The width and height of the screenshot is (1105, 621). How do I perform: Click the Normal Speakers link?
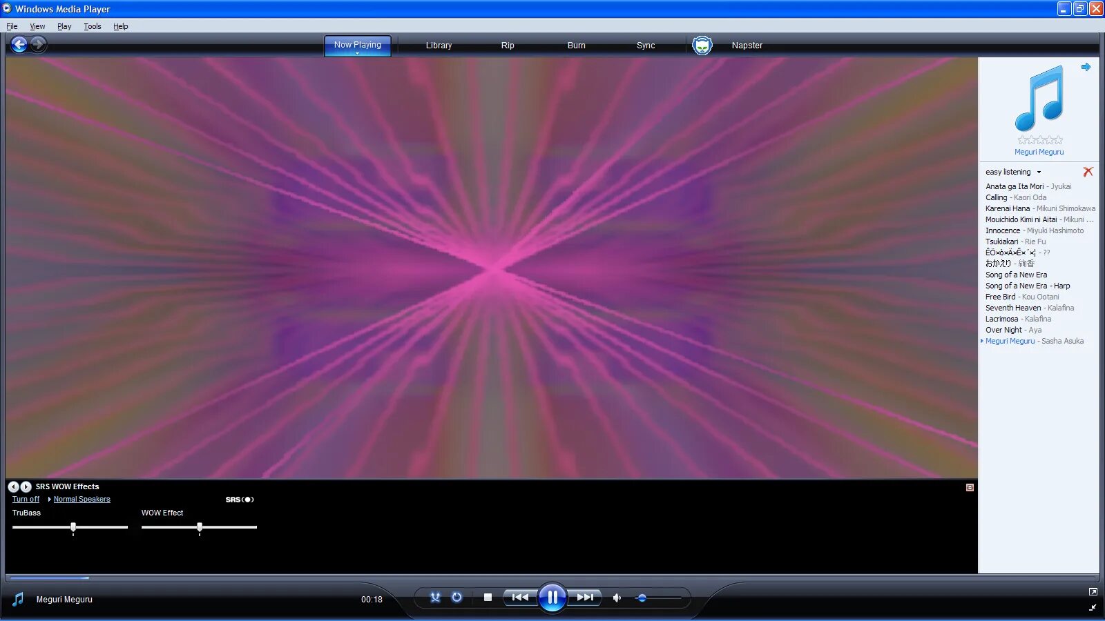82,500
